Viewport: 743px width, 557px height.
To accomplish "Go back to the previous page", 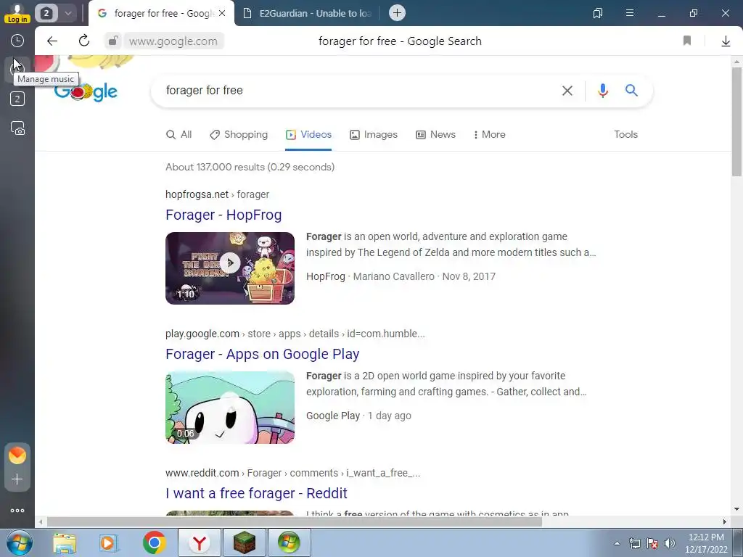I will pos(52,41).
